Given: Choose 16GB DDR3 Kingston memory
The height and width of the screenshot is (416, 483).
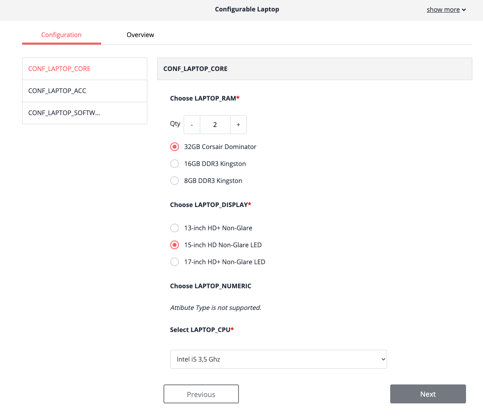Looking at the screenshot, I should 174,163.
